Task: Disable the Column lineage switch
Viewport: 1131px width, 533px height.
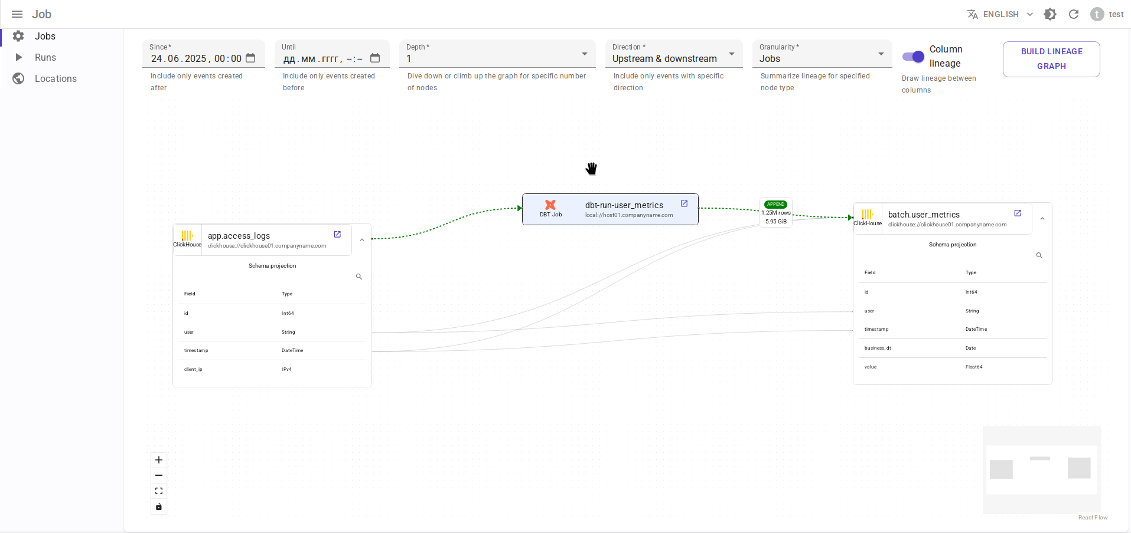Action: (x=913, y=57)
